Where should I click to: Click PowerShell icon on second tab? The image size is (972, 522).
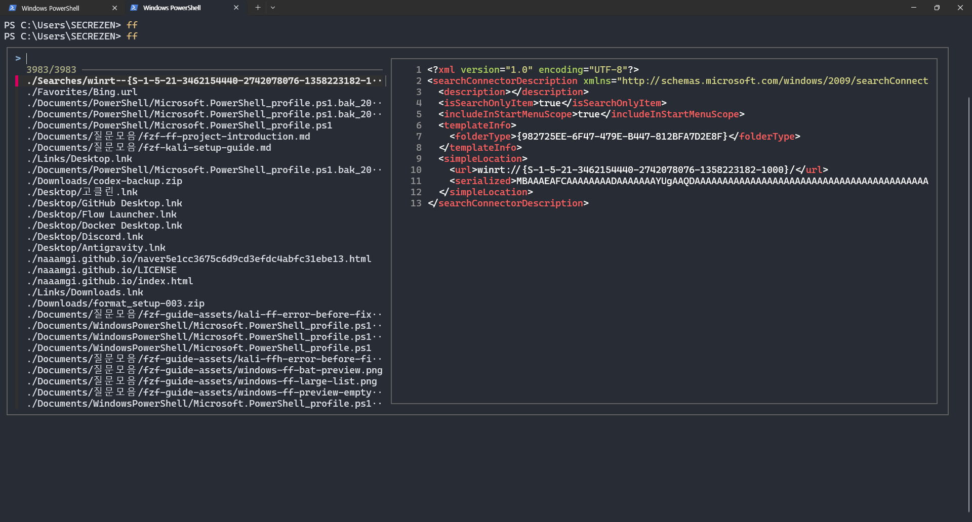[x=134, y=8]
